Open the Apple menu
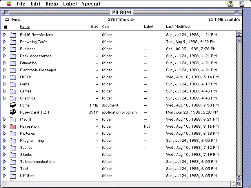The height and width of the screenshot is (188, 251). [9, 4]
